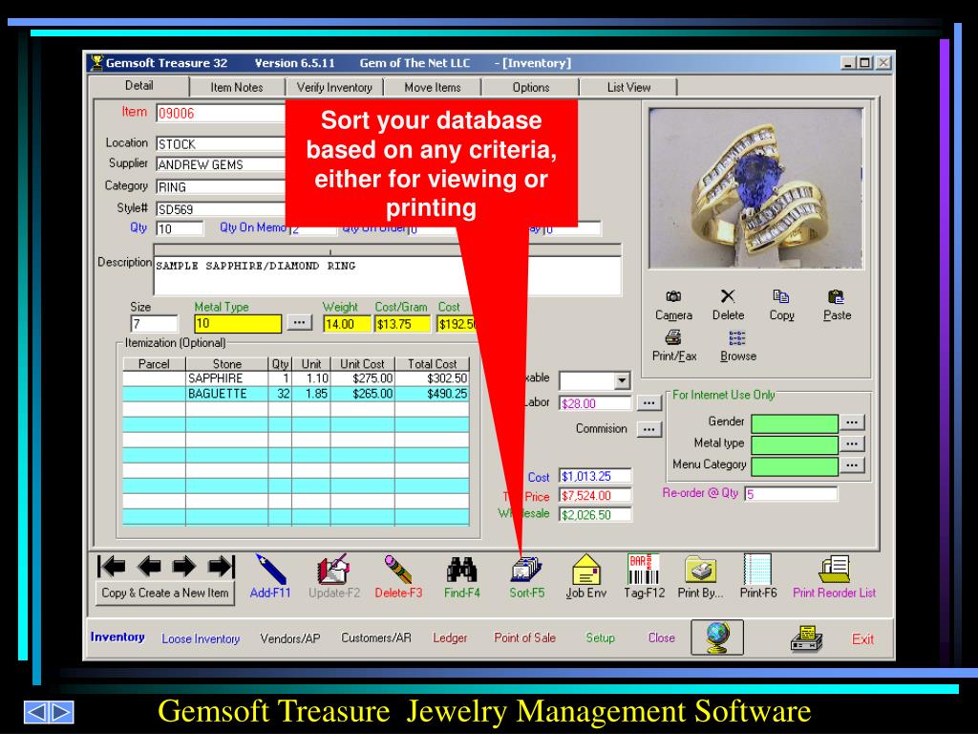
Task: Click the Description text box
Action: [388, 275]
